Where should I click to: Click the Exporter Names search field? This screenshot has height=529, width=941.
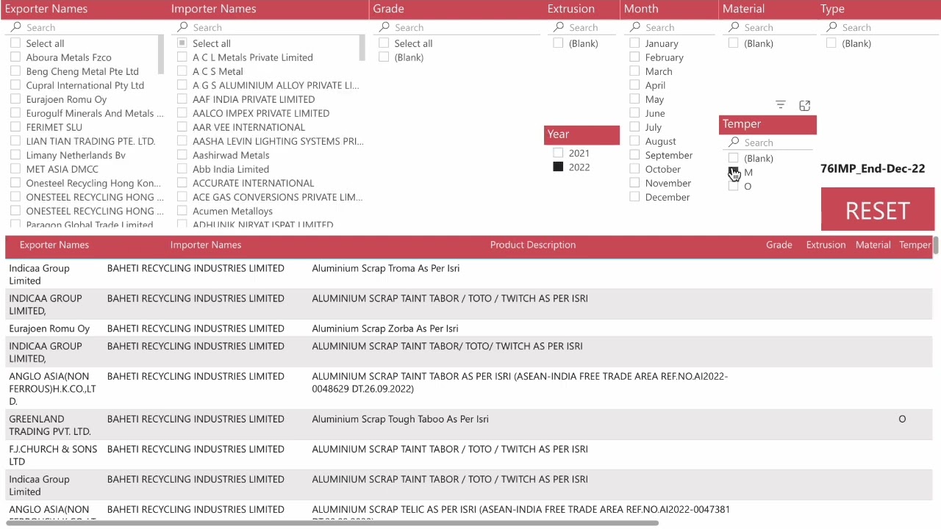tap(88, 27)
